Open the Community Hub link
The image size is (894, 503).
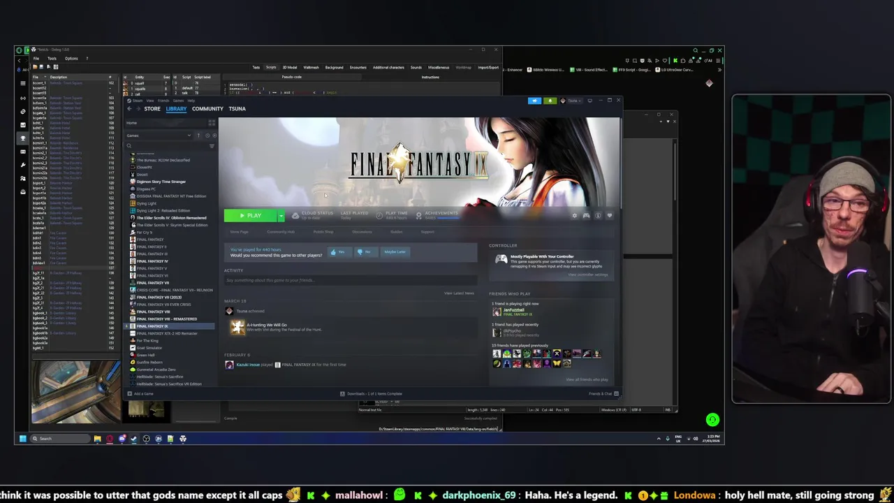(281, 232)
